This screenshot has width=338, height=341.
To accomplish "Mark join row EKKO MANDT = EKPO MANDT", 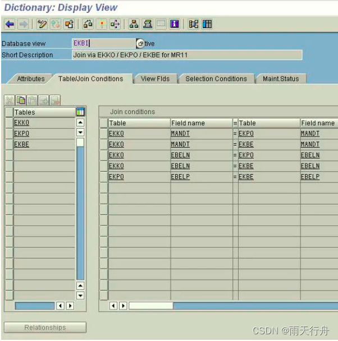I will click(104, 134).
